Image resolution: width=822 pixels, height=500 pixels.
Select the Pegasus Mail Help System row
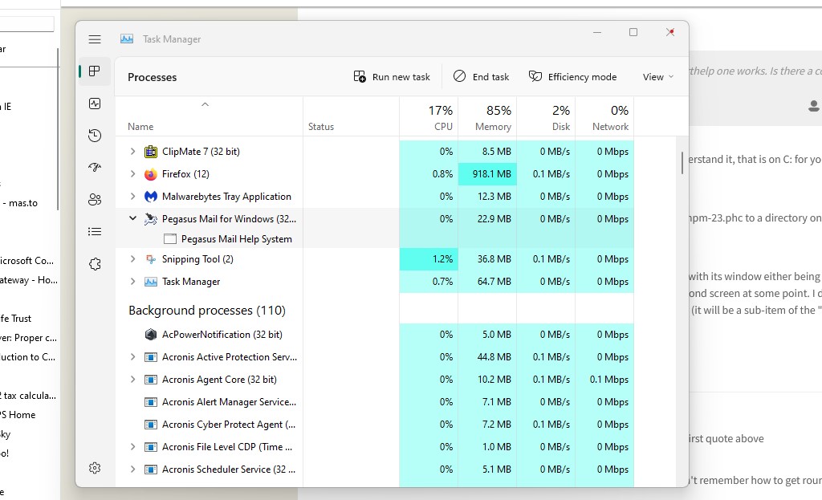click(236, 239)
